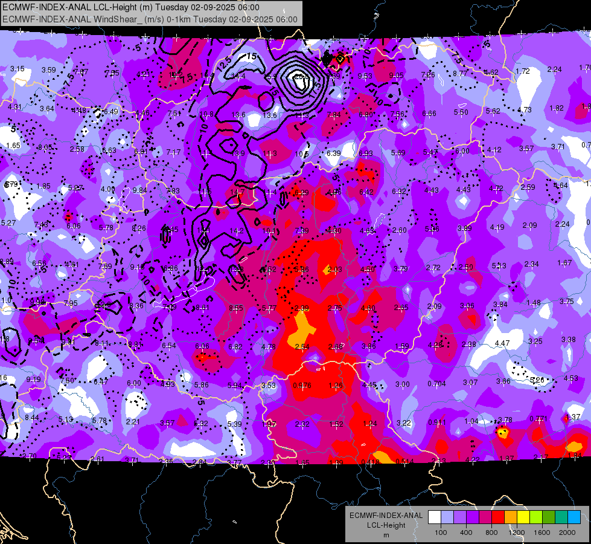Click the 6.39 shear value
The height and width of the screenshot is (544, 591).
[334, 154]
